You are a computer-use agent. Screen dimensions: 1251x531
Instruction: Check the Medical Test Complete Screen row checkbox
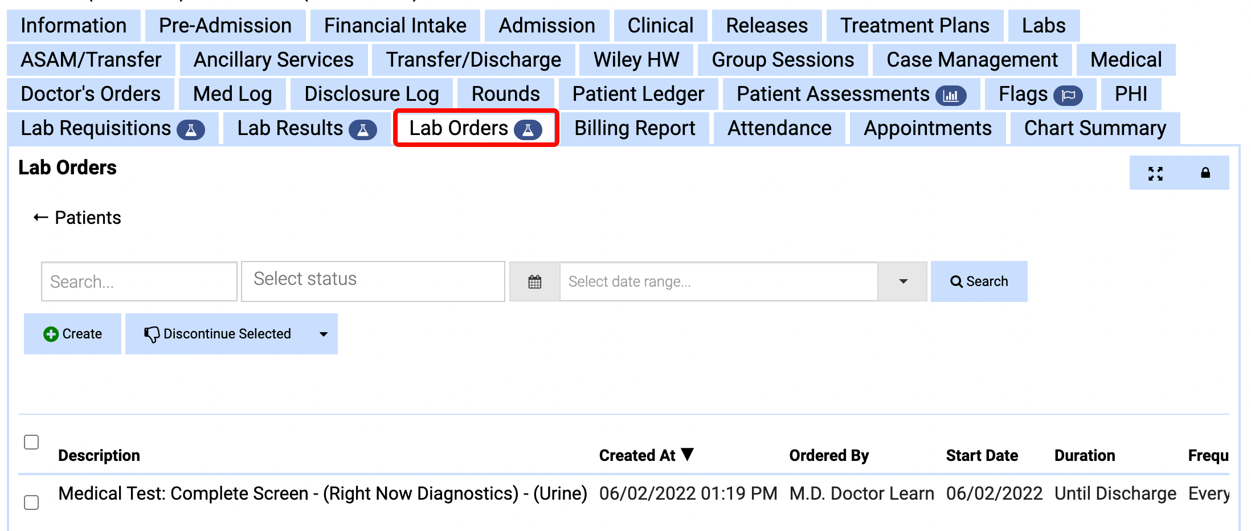(31, 503)
